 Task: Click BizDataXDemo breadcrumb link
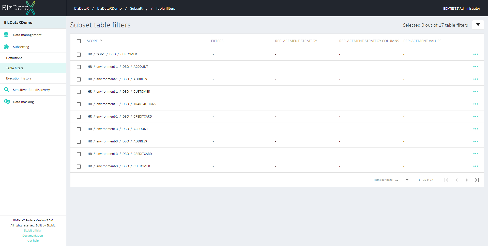tap(109, 8)
